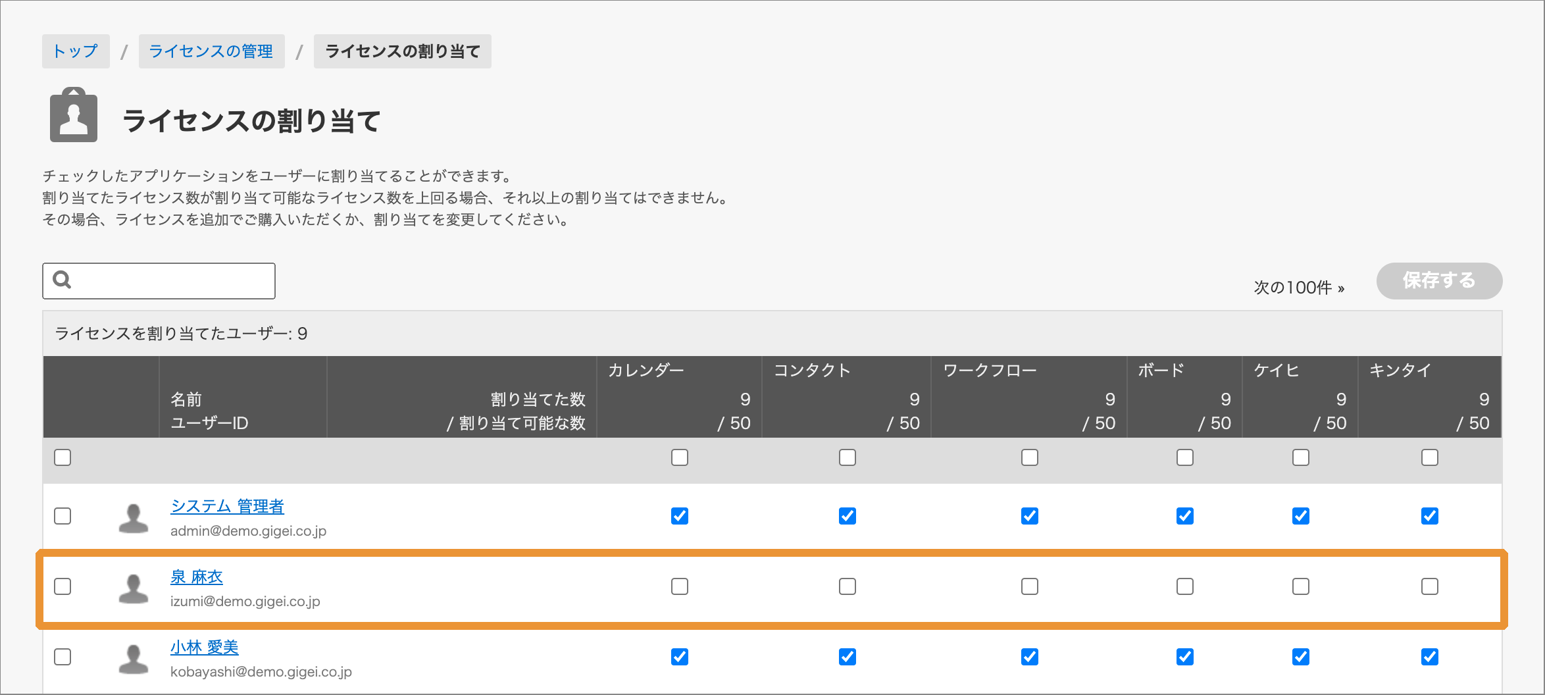Toggle the select-all users checkbox
The width and height of the screenshot is (1545, 695).
coord(63,457)
